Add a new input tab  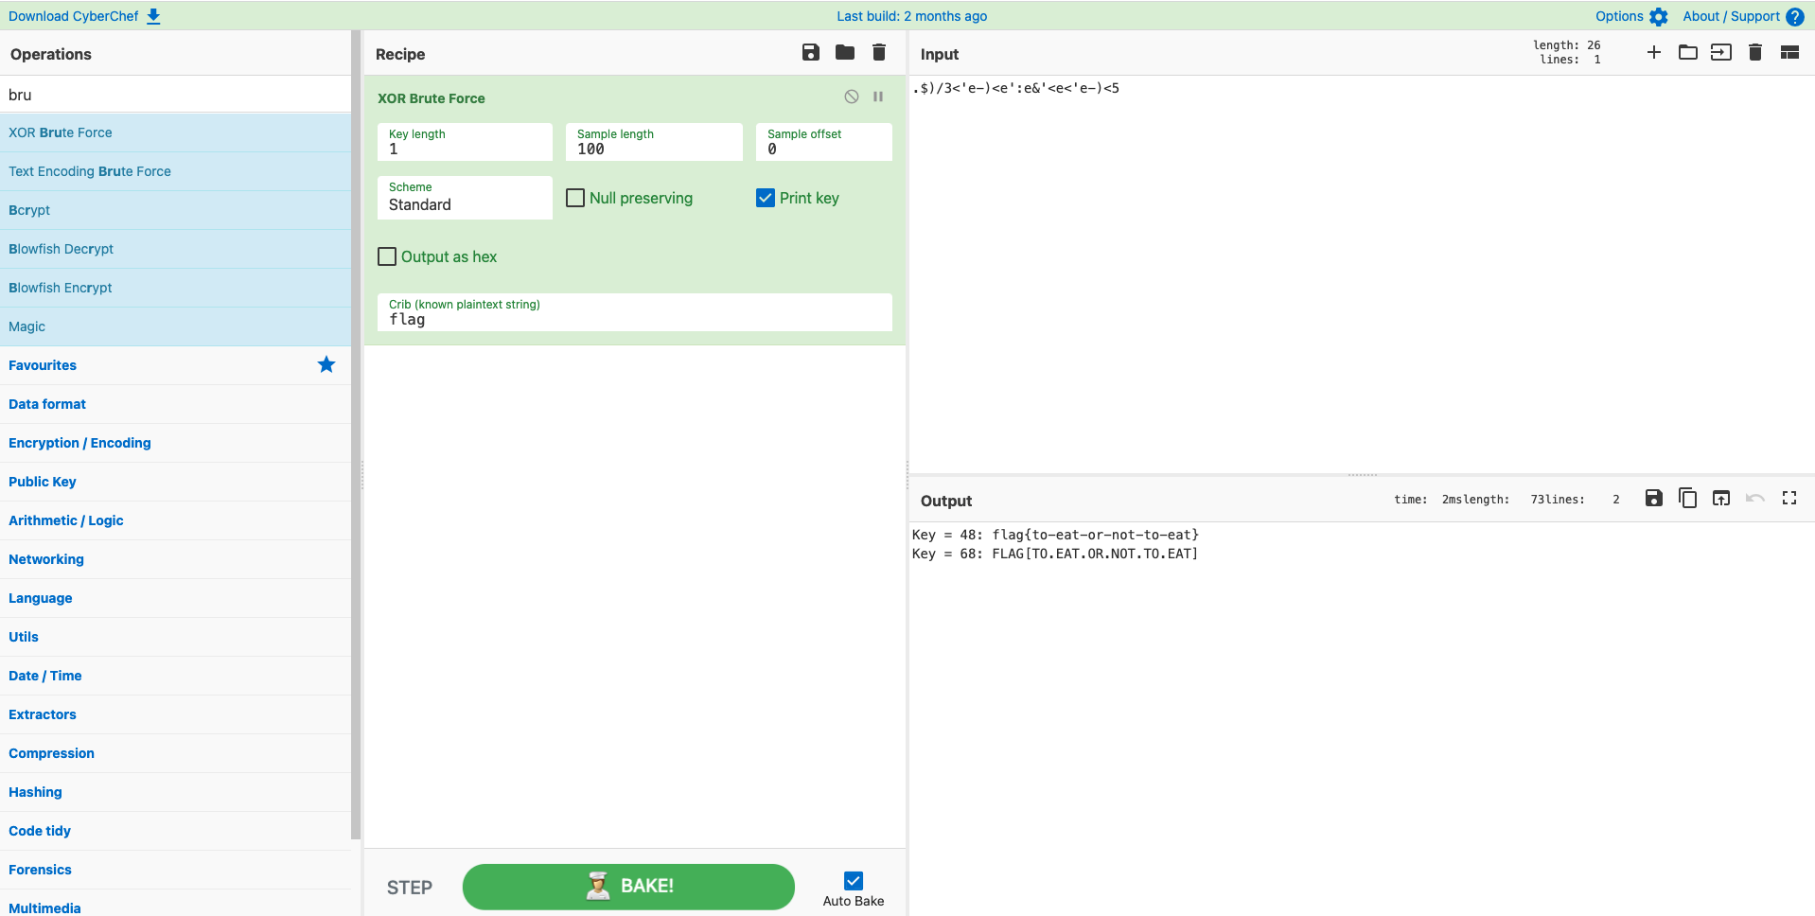pyautogui.click(x=1653, y=53)
